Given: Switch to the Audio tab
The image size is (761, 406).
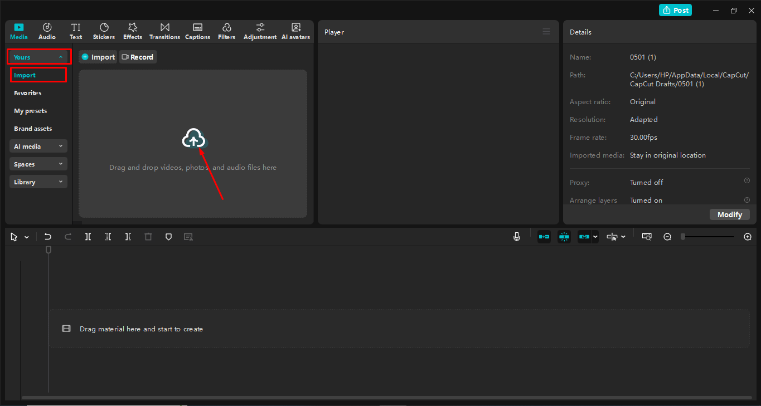Looking at the screenshot, I should click(47, 31).
